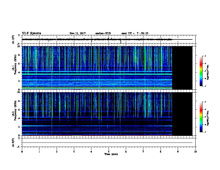Viewport: 220px width, 170px height.
Task: Click time axis tick label "5"
Action: click(109, 152)
